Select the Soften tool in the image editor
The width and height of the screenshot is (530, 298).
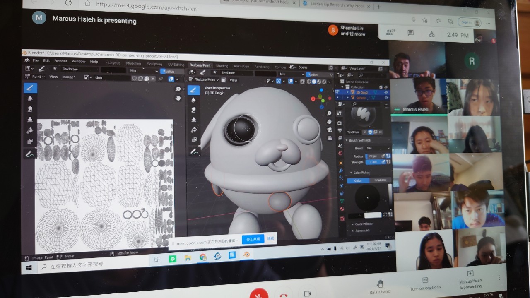[x=30, y=99]
